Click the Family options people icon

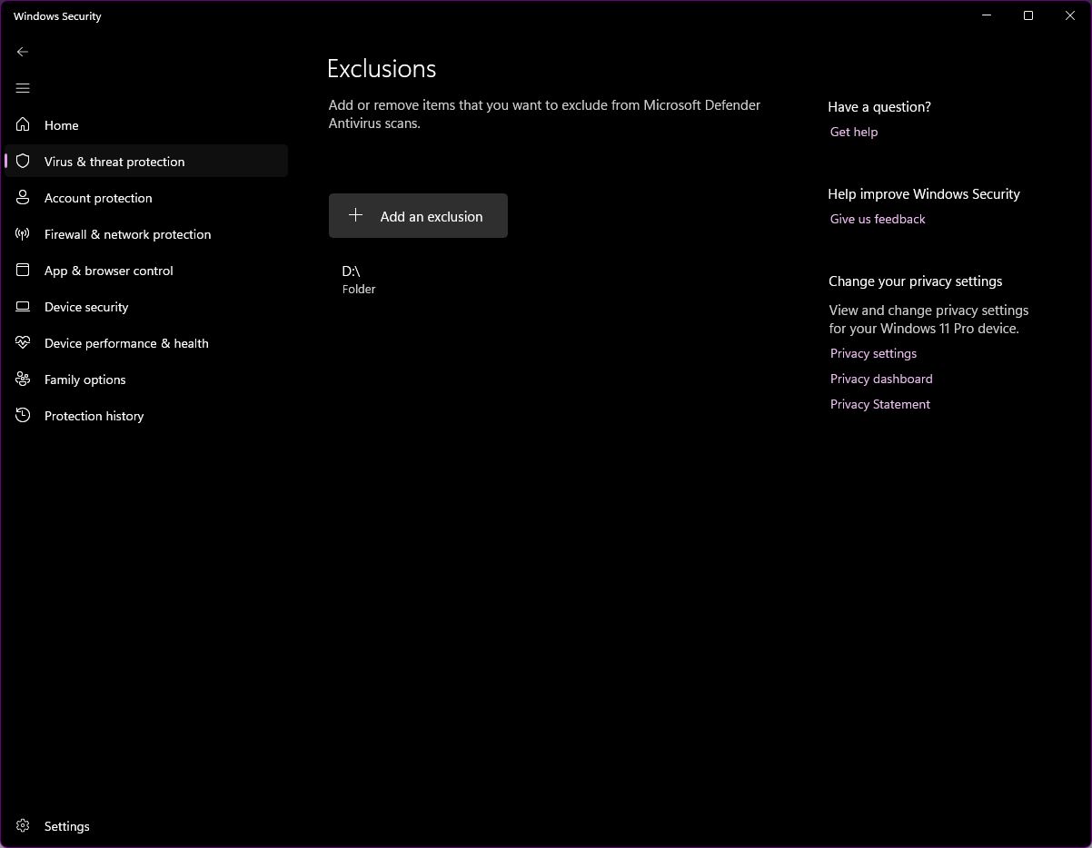23,380
